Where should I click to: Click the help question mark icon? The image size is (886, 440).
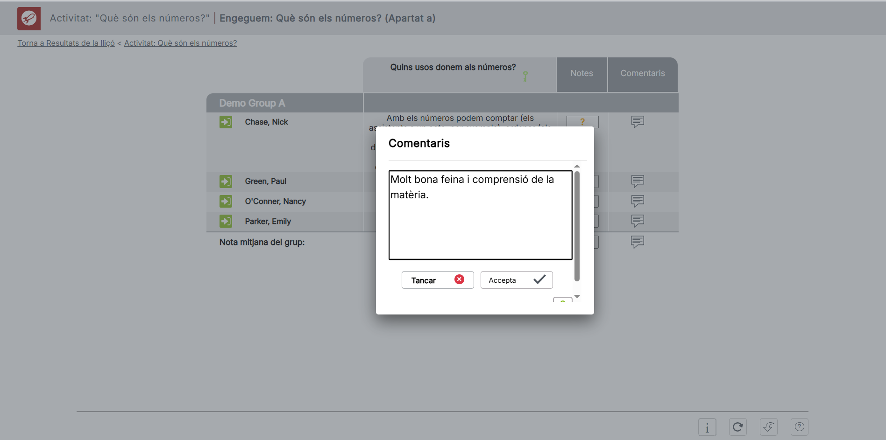click(799, 427)
